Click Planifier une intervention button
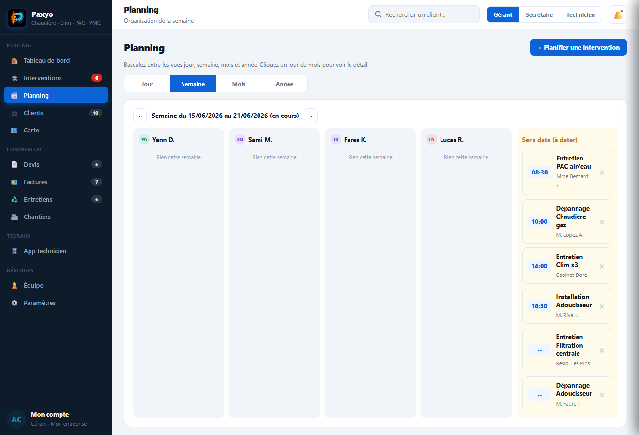The width and height of the screenshot is (639, 435). coord(578,47)
